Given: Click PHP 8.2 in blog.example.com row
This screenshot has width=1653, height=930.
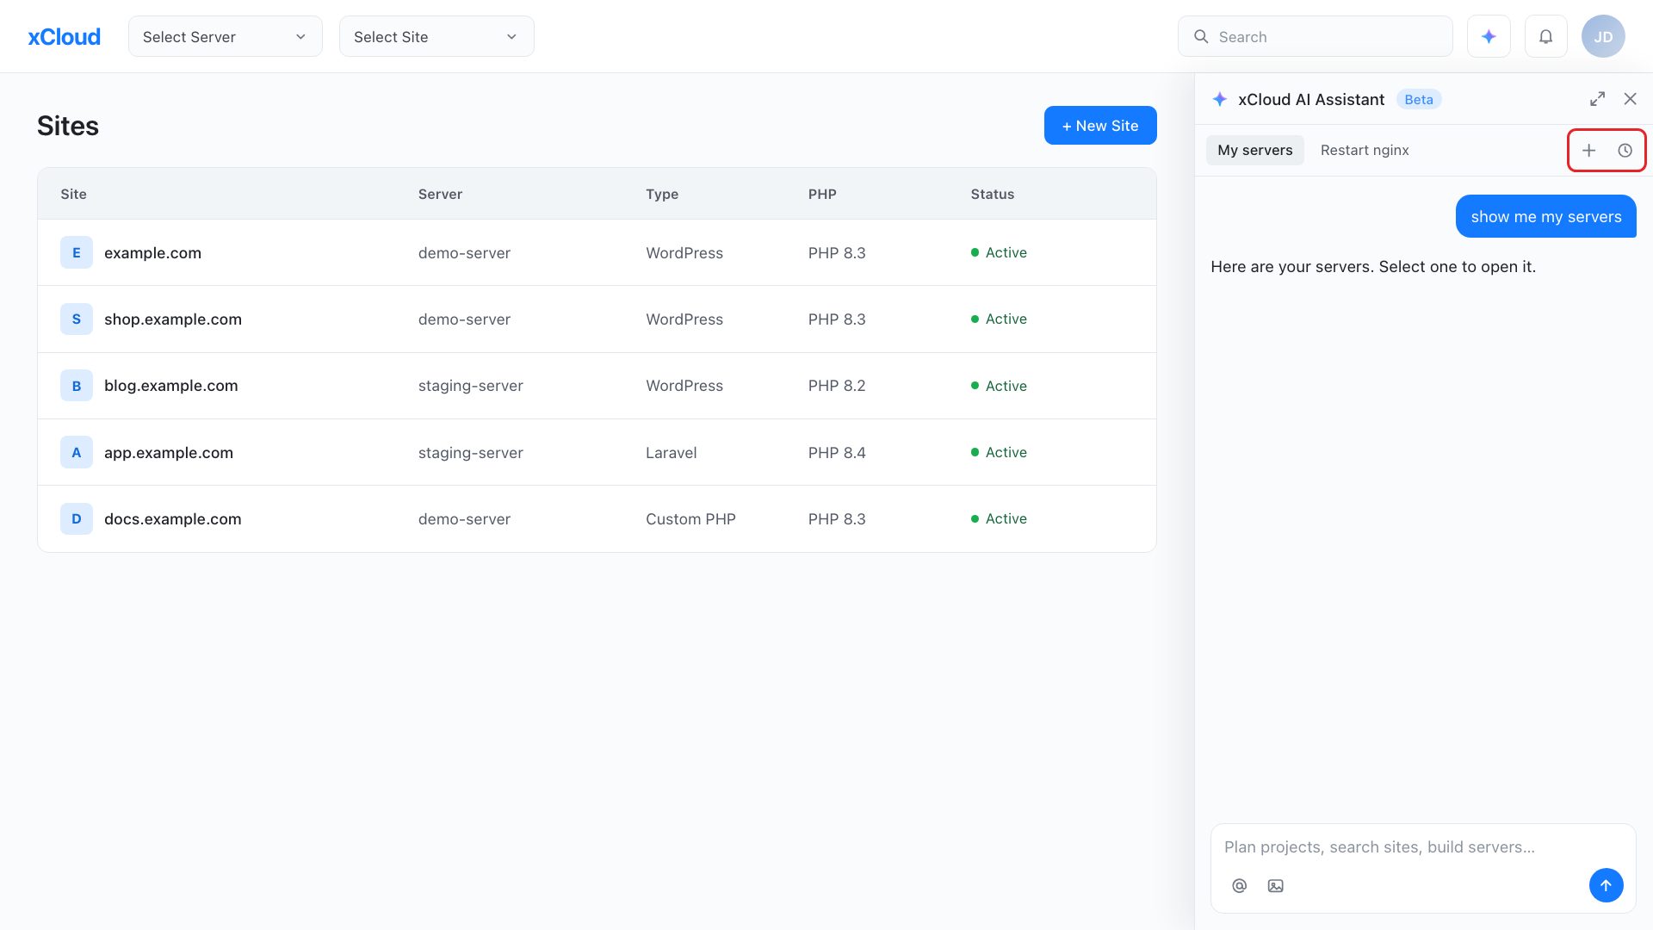Looking at the screenshot, I should click(x=837, y=386).
